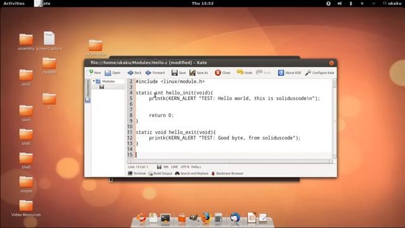Click the greyed Redo toolbar button
This screenshot has height=228, width=405.
coord(263,73)
